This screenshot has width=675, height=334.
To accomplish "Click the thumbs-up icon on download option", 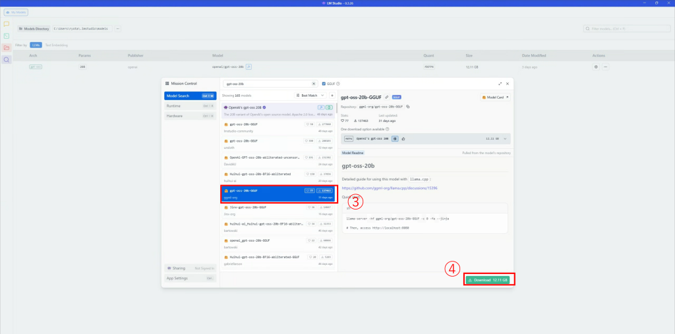I will [x=403, y=138].
